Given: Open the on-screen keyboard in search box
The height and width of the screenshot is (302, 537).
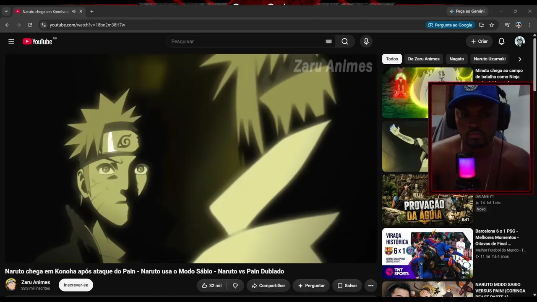Looking at the screenshot, I should click(328, 42).
